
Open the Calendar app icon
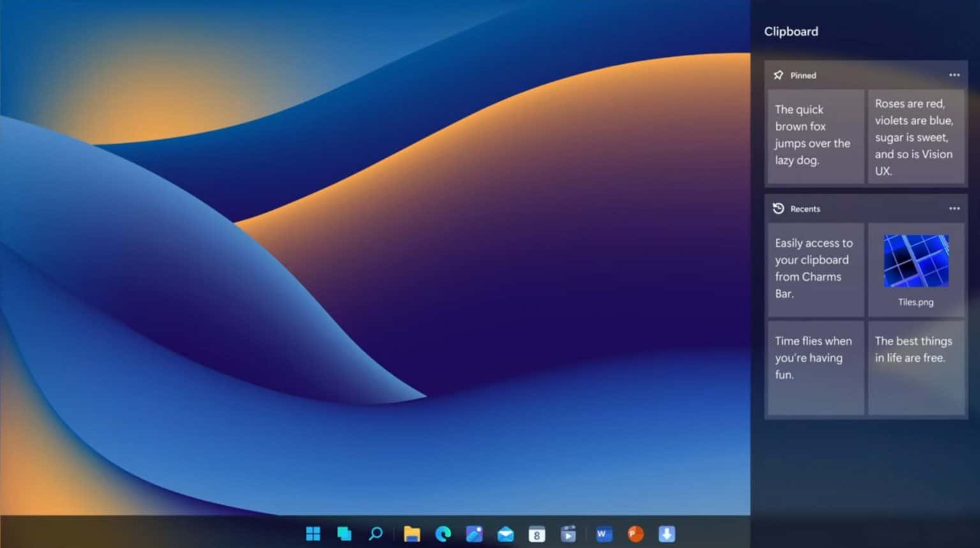click(x=537, y=533)
